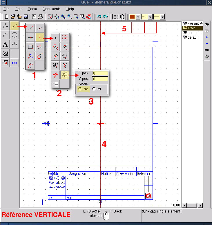Expand the line width dropdown
Screen dimensions: 212x225
coord(150,17)
